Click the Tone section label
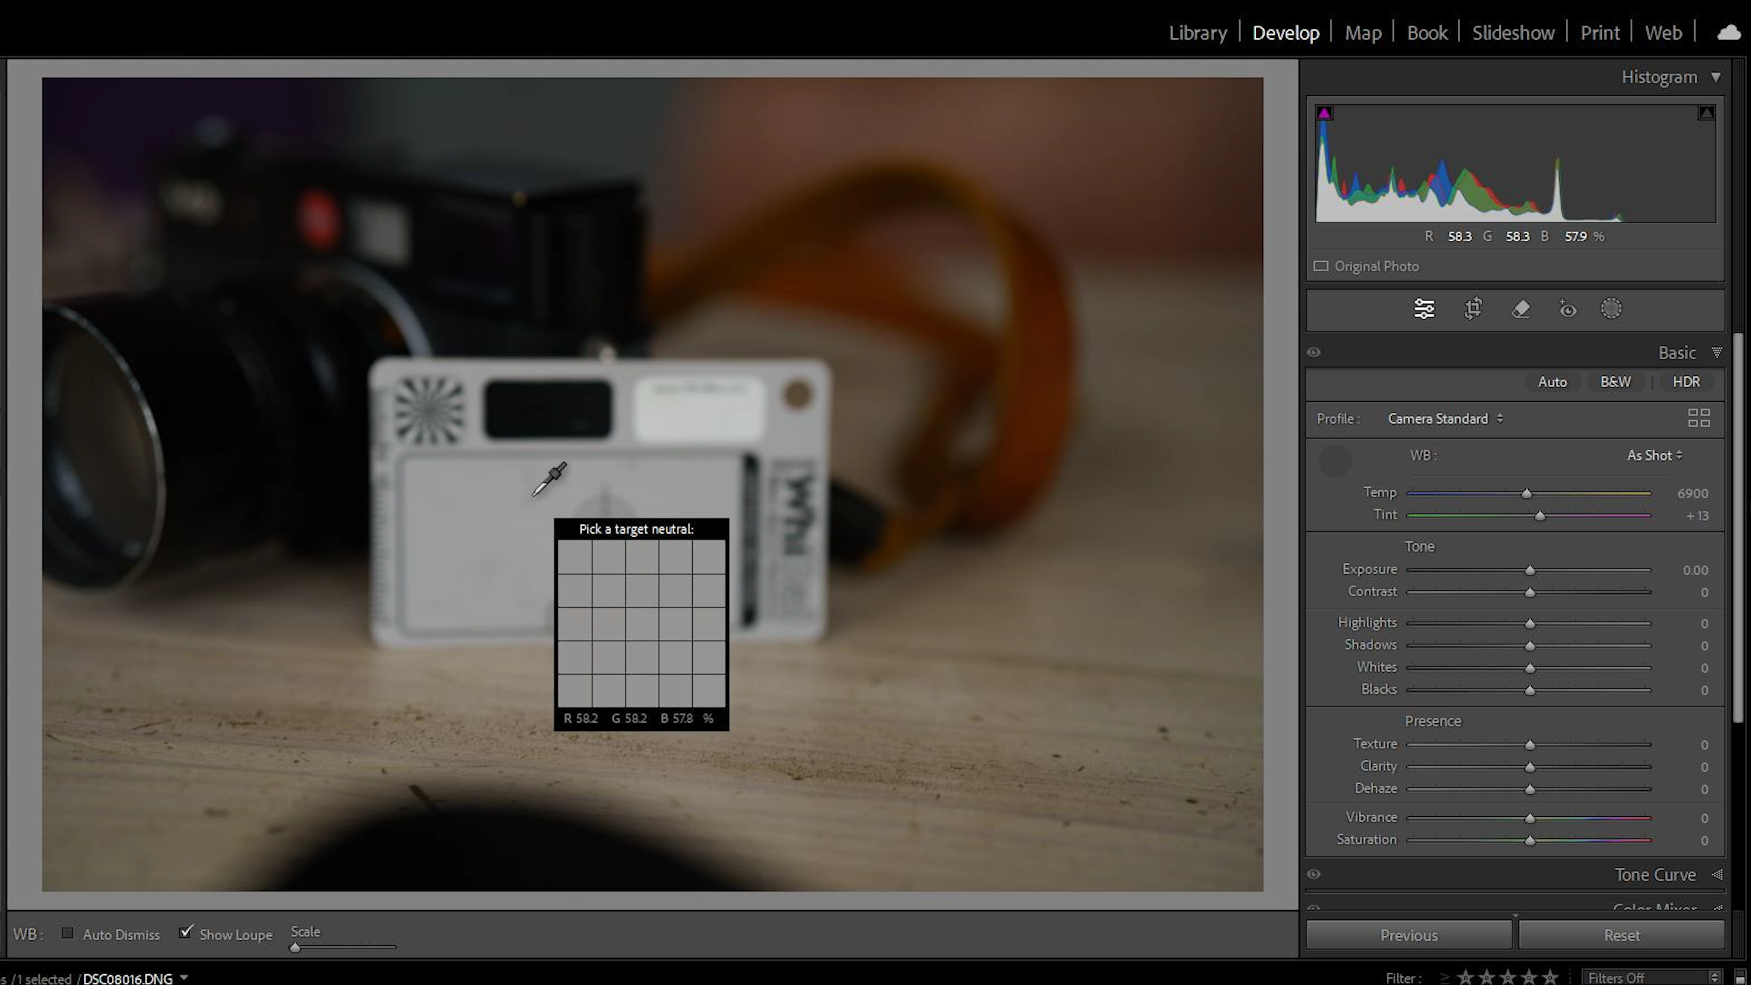Viewport: 1751px width, 985px height. (1419, 547)
